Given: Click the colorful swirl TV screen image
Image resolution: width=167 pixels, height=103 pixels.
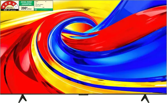Looking at the screenshot, I should [x=83, y=47].
